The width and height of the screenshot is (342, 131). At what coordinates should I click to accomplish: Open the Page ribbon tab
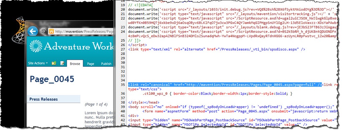(91, 64)
